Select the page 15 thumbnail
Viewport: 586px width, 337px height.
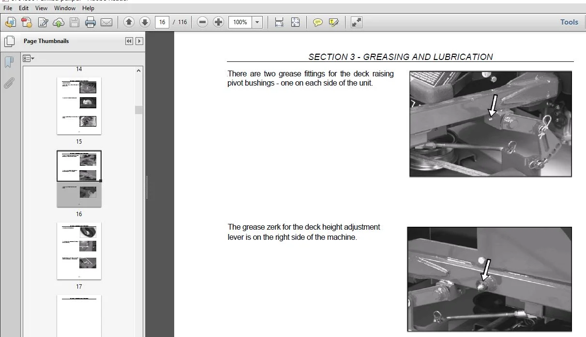tap(79, 106)
